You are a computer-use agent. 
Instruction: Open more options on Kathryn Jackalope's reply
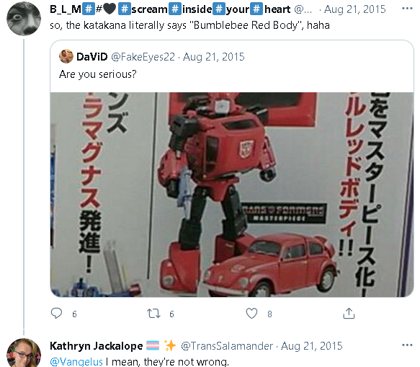[407, 345]
